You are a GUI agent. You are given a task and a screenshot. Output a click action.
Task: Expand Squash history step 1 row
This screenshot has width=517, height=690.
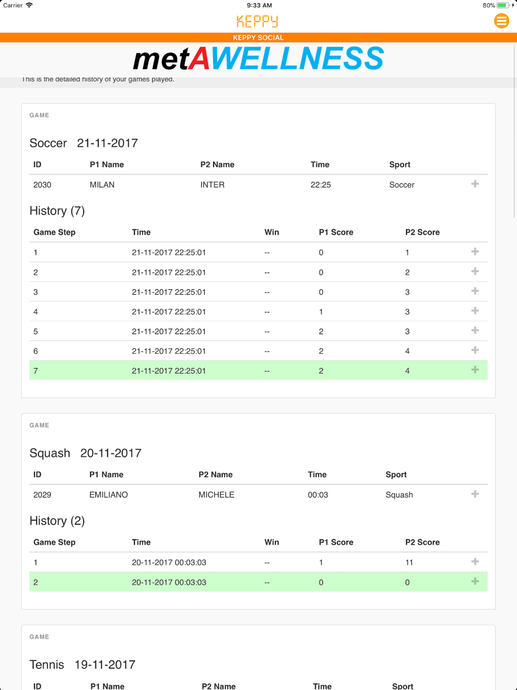(x=475, y=562)
